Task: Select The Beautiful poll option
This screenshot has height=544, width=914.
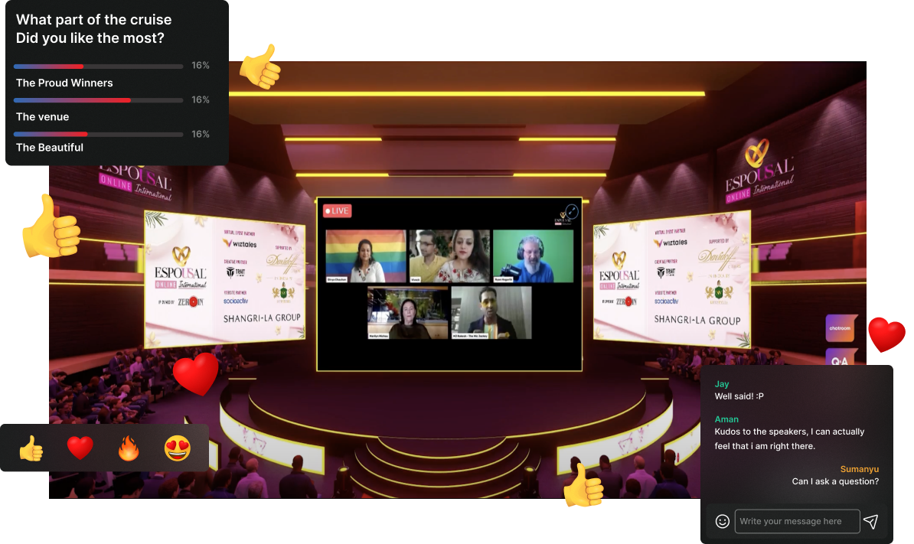Action: click(x=50, y=148)
